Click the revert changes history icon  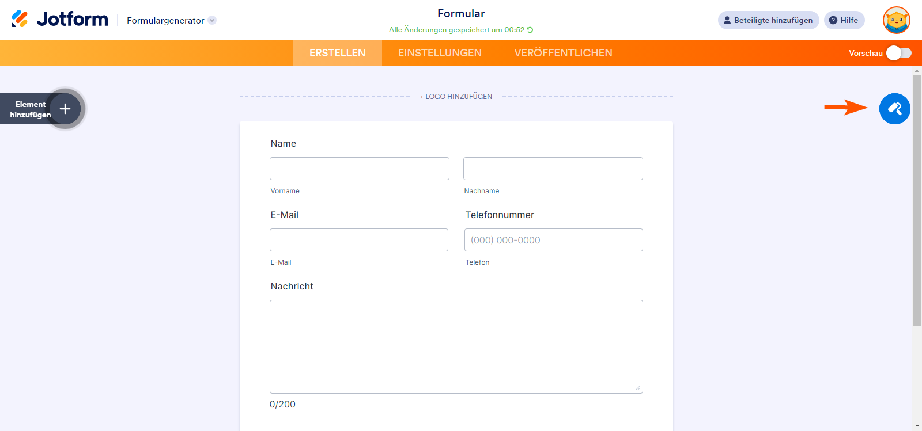530,30
